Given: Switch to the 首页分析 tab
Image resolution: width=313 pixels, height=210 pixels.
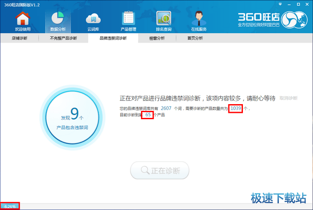Looking at the screenshot, I should pyautogui.click(x=195, y=38).
